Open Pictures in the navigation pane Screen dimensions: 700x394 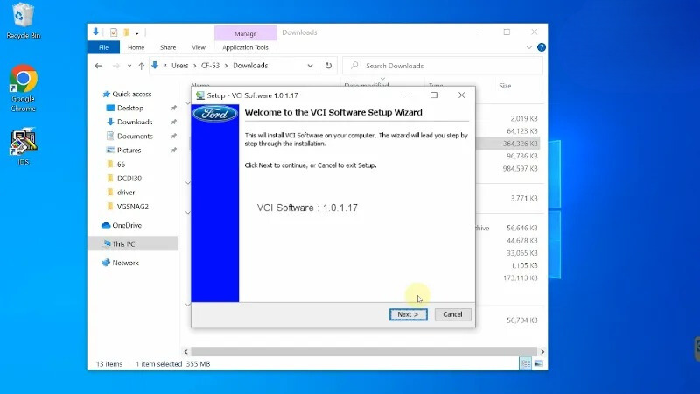point(129,150)
